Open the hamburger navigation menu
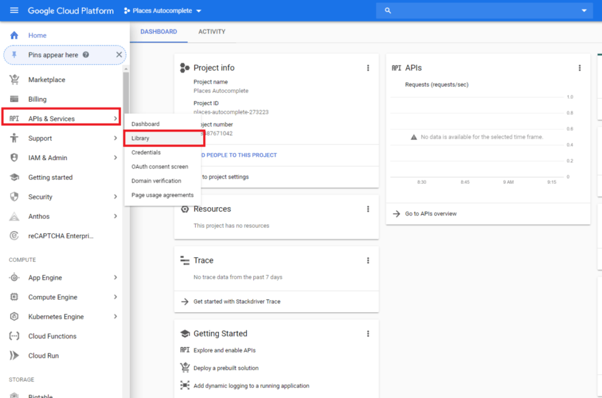Image resolution: width=602 pixels, height=398 pixels. pyautogui.click(x=14, y=11)
